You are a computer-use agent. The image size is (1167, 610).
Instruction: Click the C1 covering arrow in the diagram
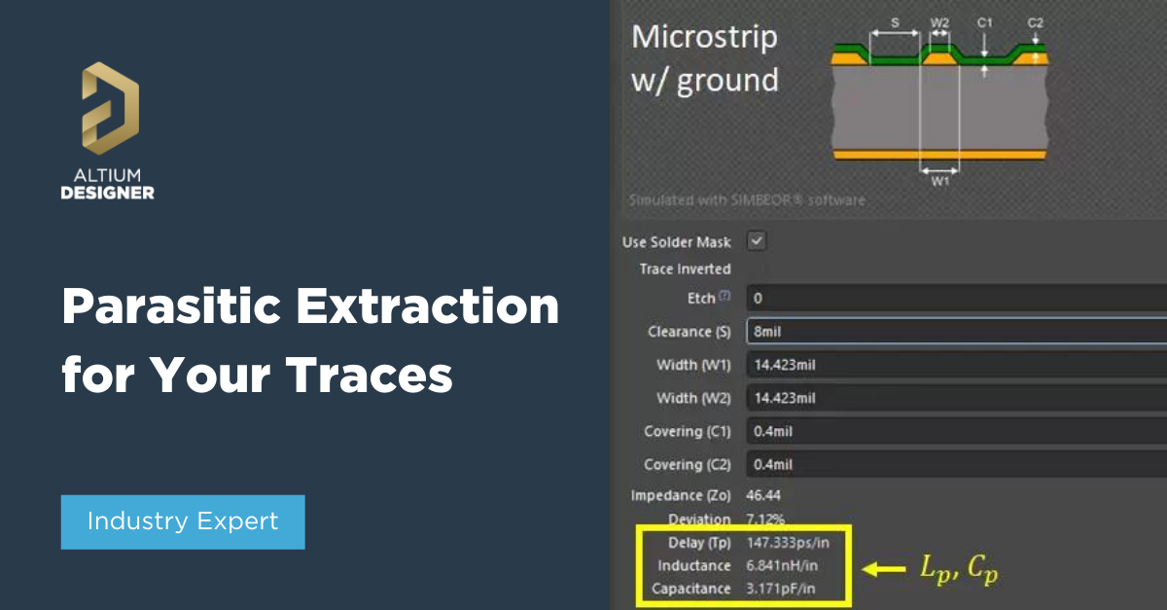(985, 20)
